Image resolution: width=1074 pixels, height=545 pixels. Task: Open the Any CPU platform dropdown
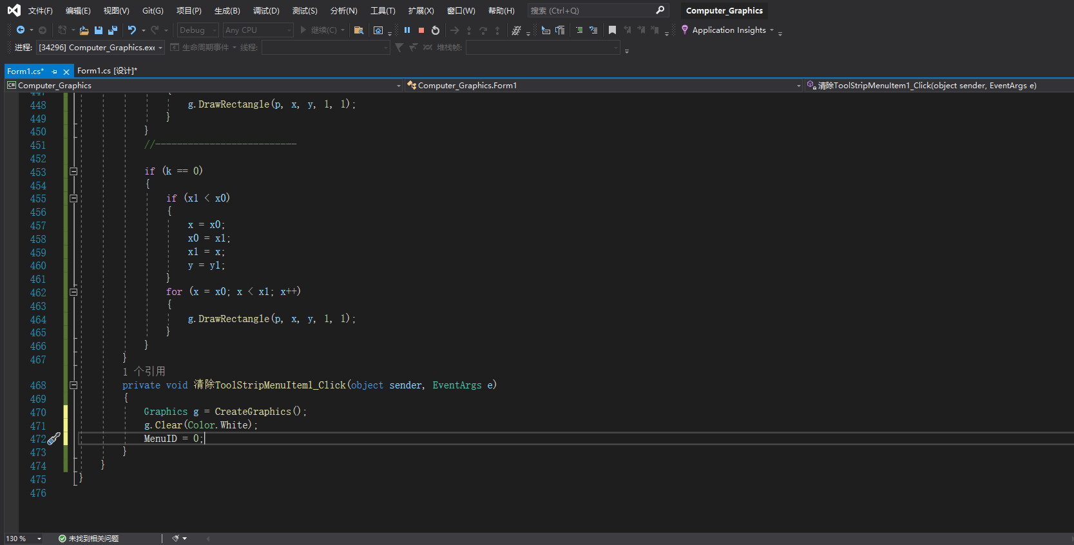(258, 30)
